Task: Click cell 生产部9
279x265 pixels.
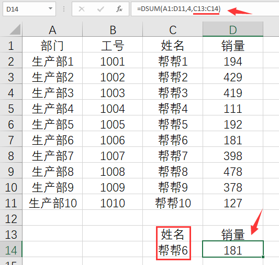Action: tap(52, 186)
